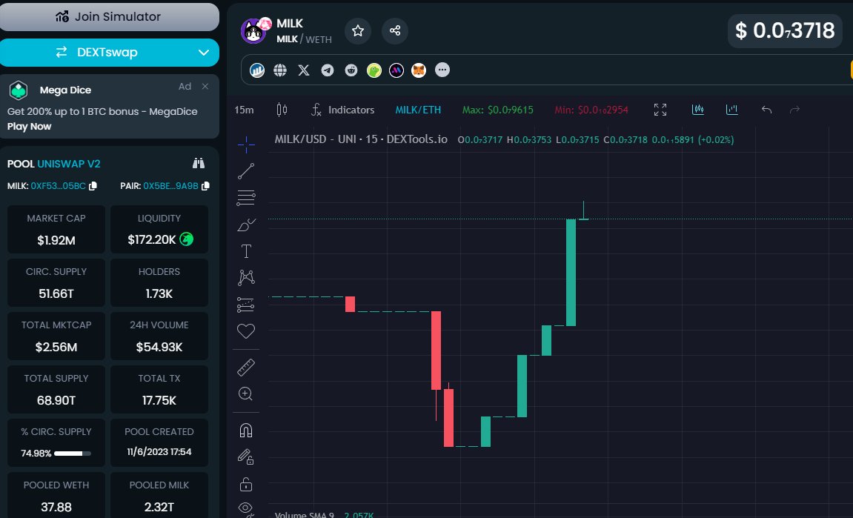Click the tall green candle on chart
The image size is (853, 518).
pos(571,272)
